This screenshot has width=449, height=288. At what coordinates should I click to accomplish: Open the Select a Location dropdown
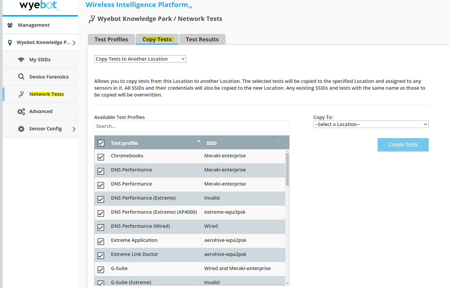[371, 124]
